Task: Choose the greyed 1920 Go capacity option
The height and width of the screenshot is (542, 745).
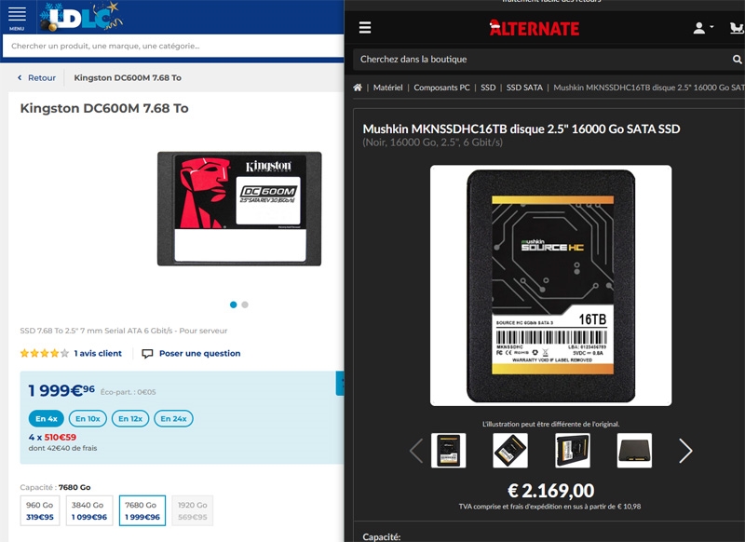Action: pos(193,510)
